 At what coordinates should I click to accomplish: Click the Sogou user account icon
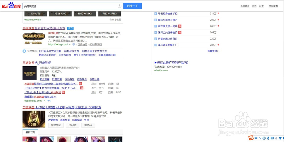click(x=276, y=138)
